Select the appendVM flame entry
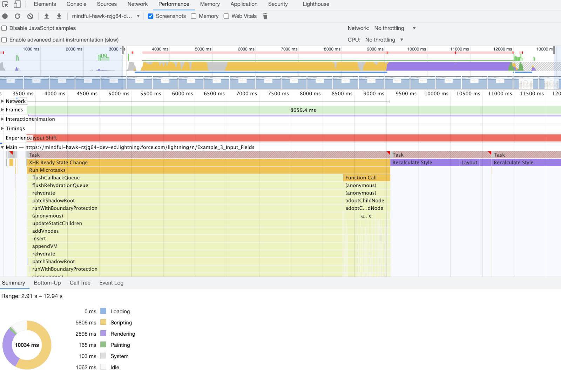561x371 pixels. tap(185, 246)
